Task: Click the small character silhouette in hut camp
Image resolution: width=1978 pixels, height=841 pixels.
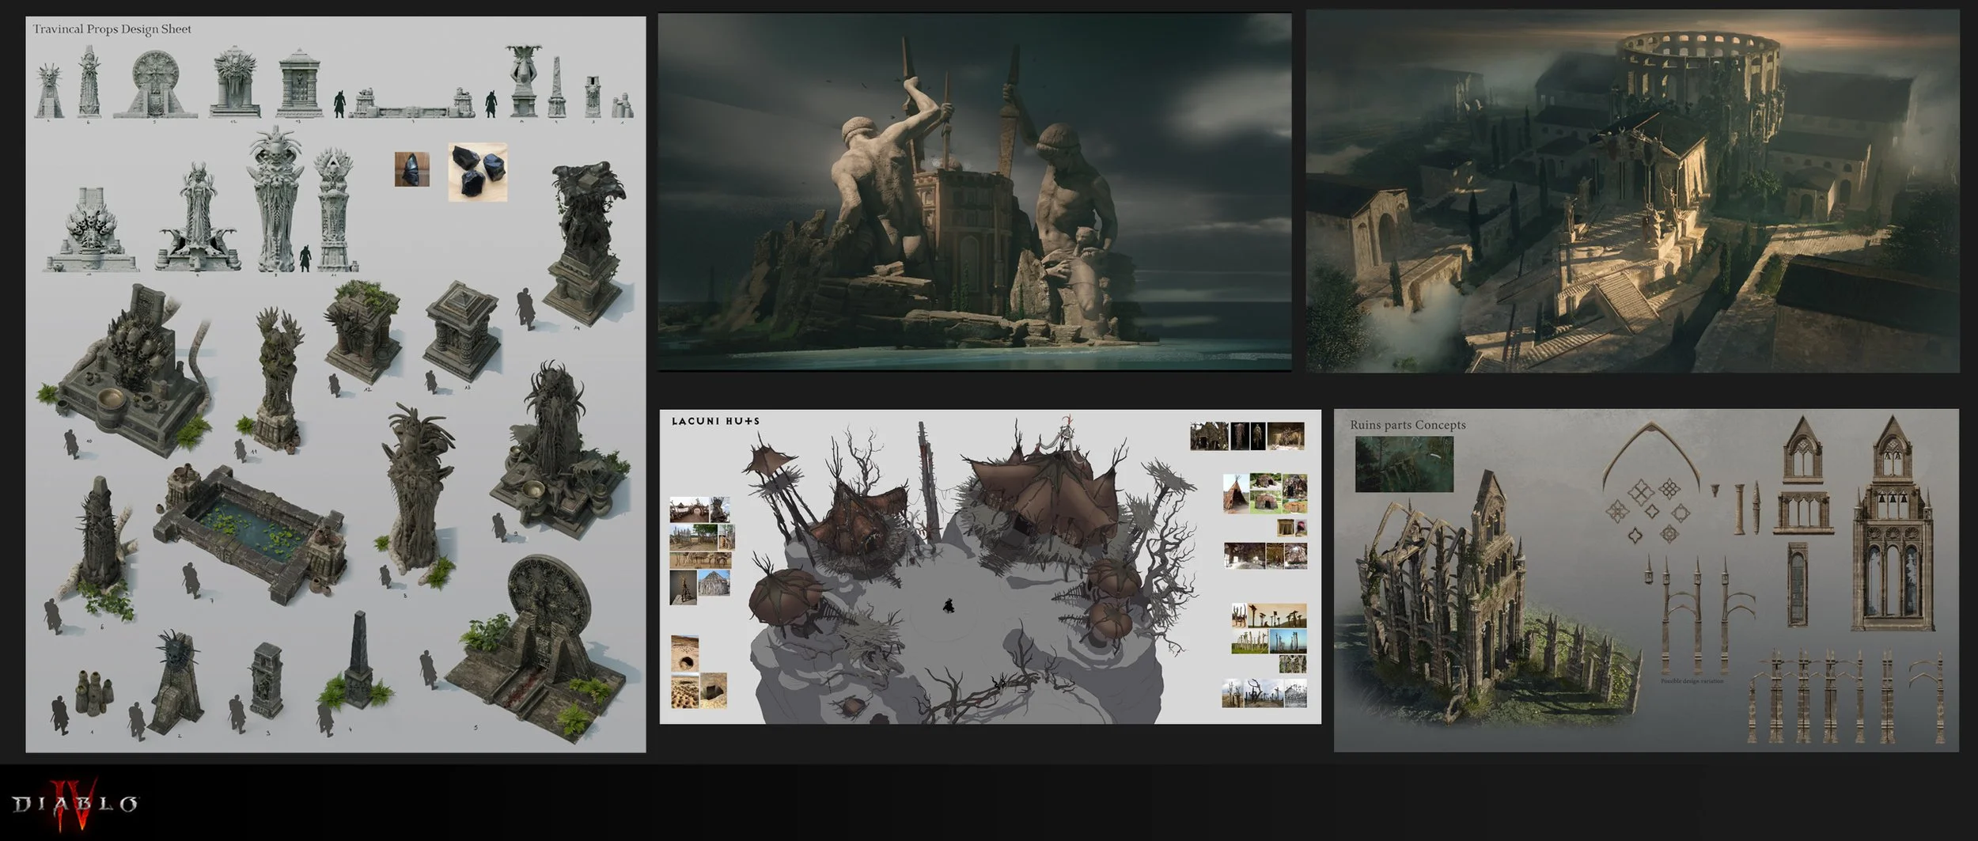Action: [x=949, y=606]
